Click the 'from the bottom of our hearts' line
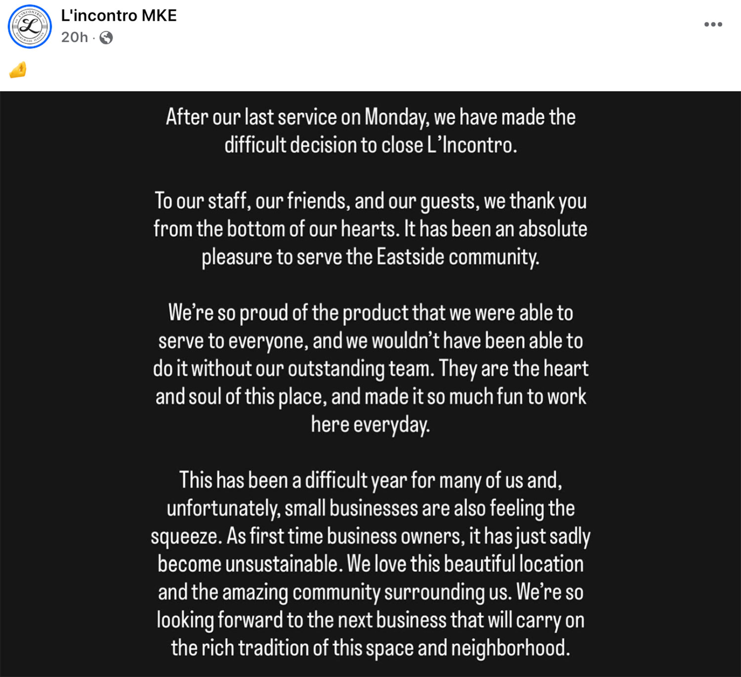The image size is (741, 677). coord(370,229)
